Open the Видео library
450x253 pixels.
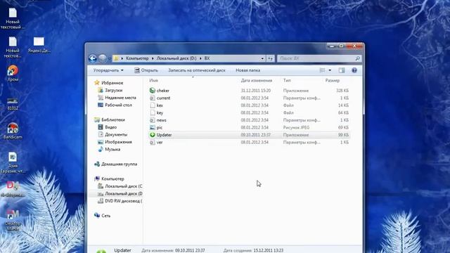point(111,127)
